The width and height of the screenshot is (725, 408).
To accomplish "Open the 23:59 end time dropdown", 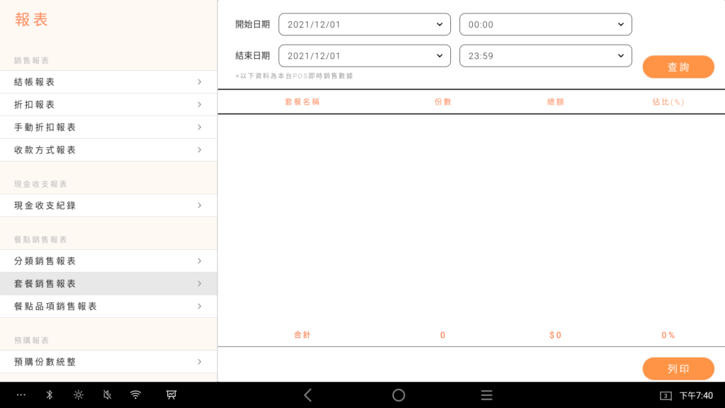I will [x=545, y=55].
